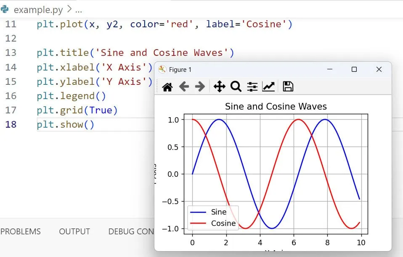Viewport: 403px width, 257px height.
Task: Click line number 18 in the gutter
Action: (11, 125)
